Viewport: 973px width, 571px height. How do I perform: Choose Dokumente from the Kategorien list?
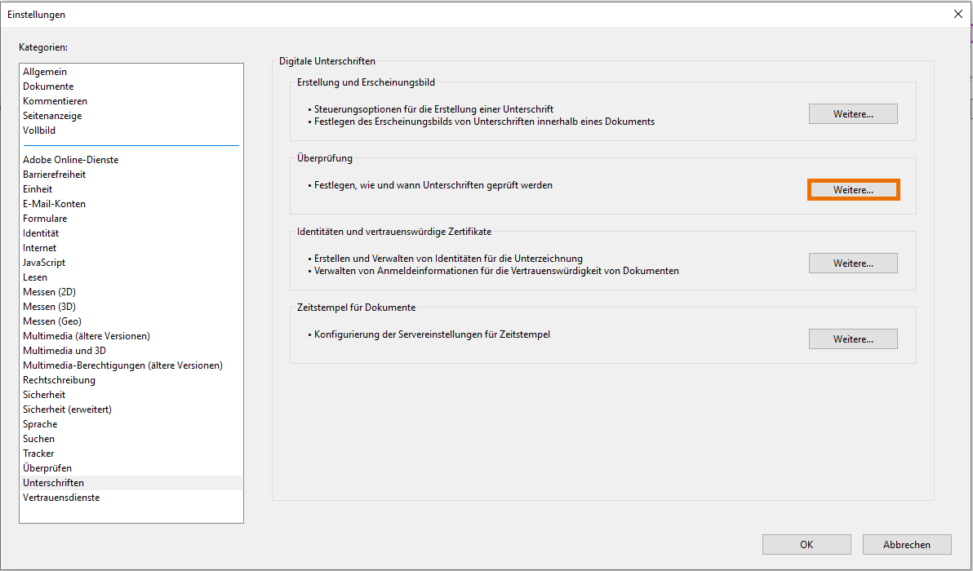click(x=48, y=86)
